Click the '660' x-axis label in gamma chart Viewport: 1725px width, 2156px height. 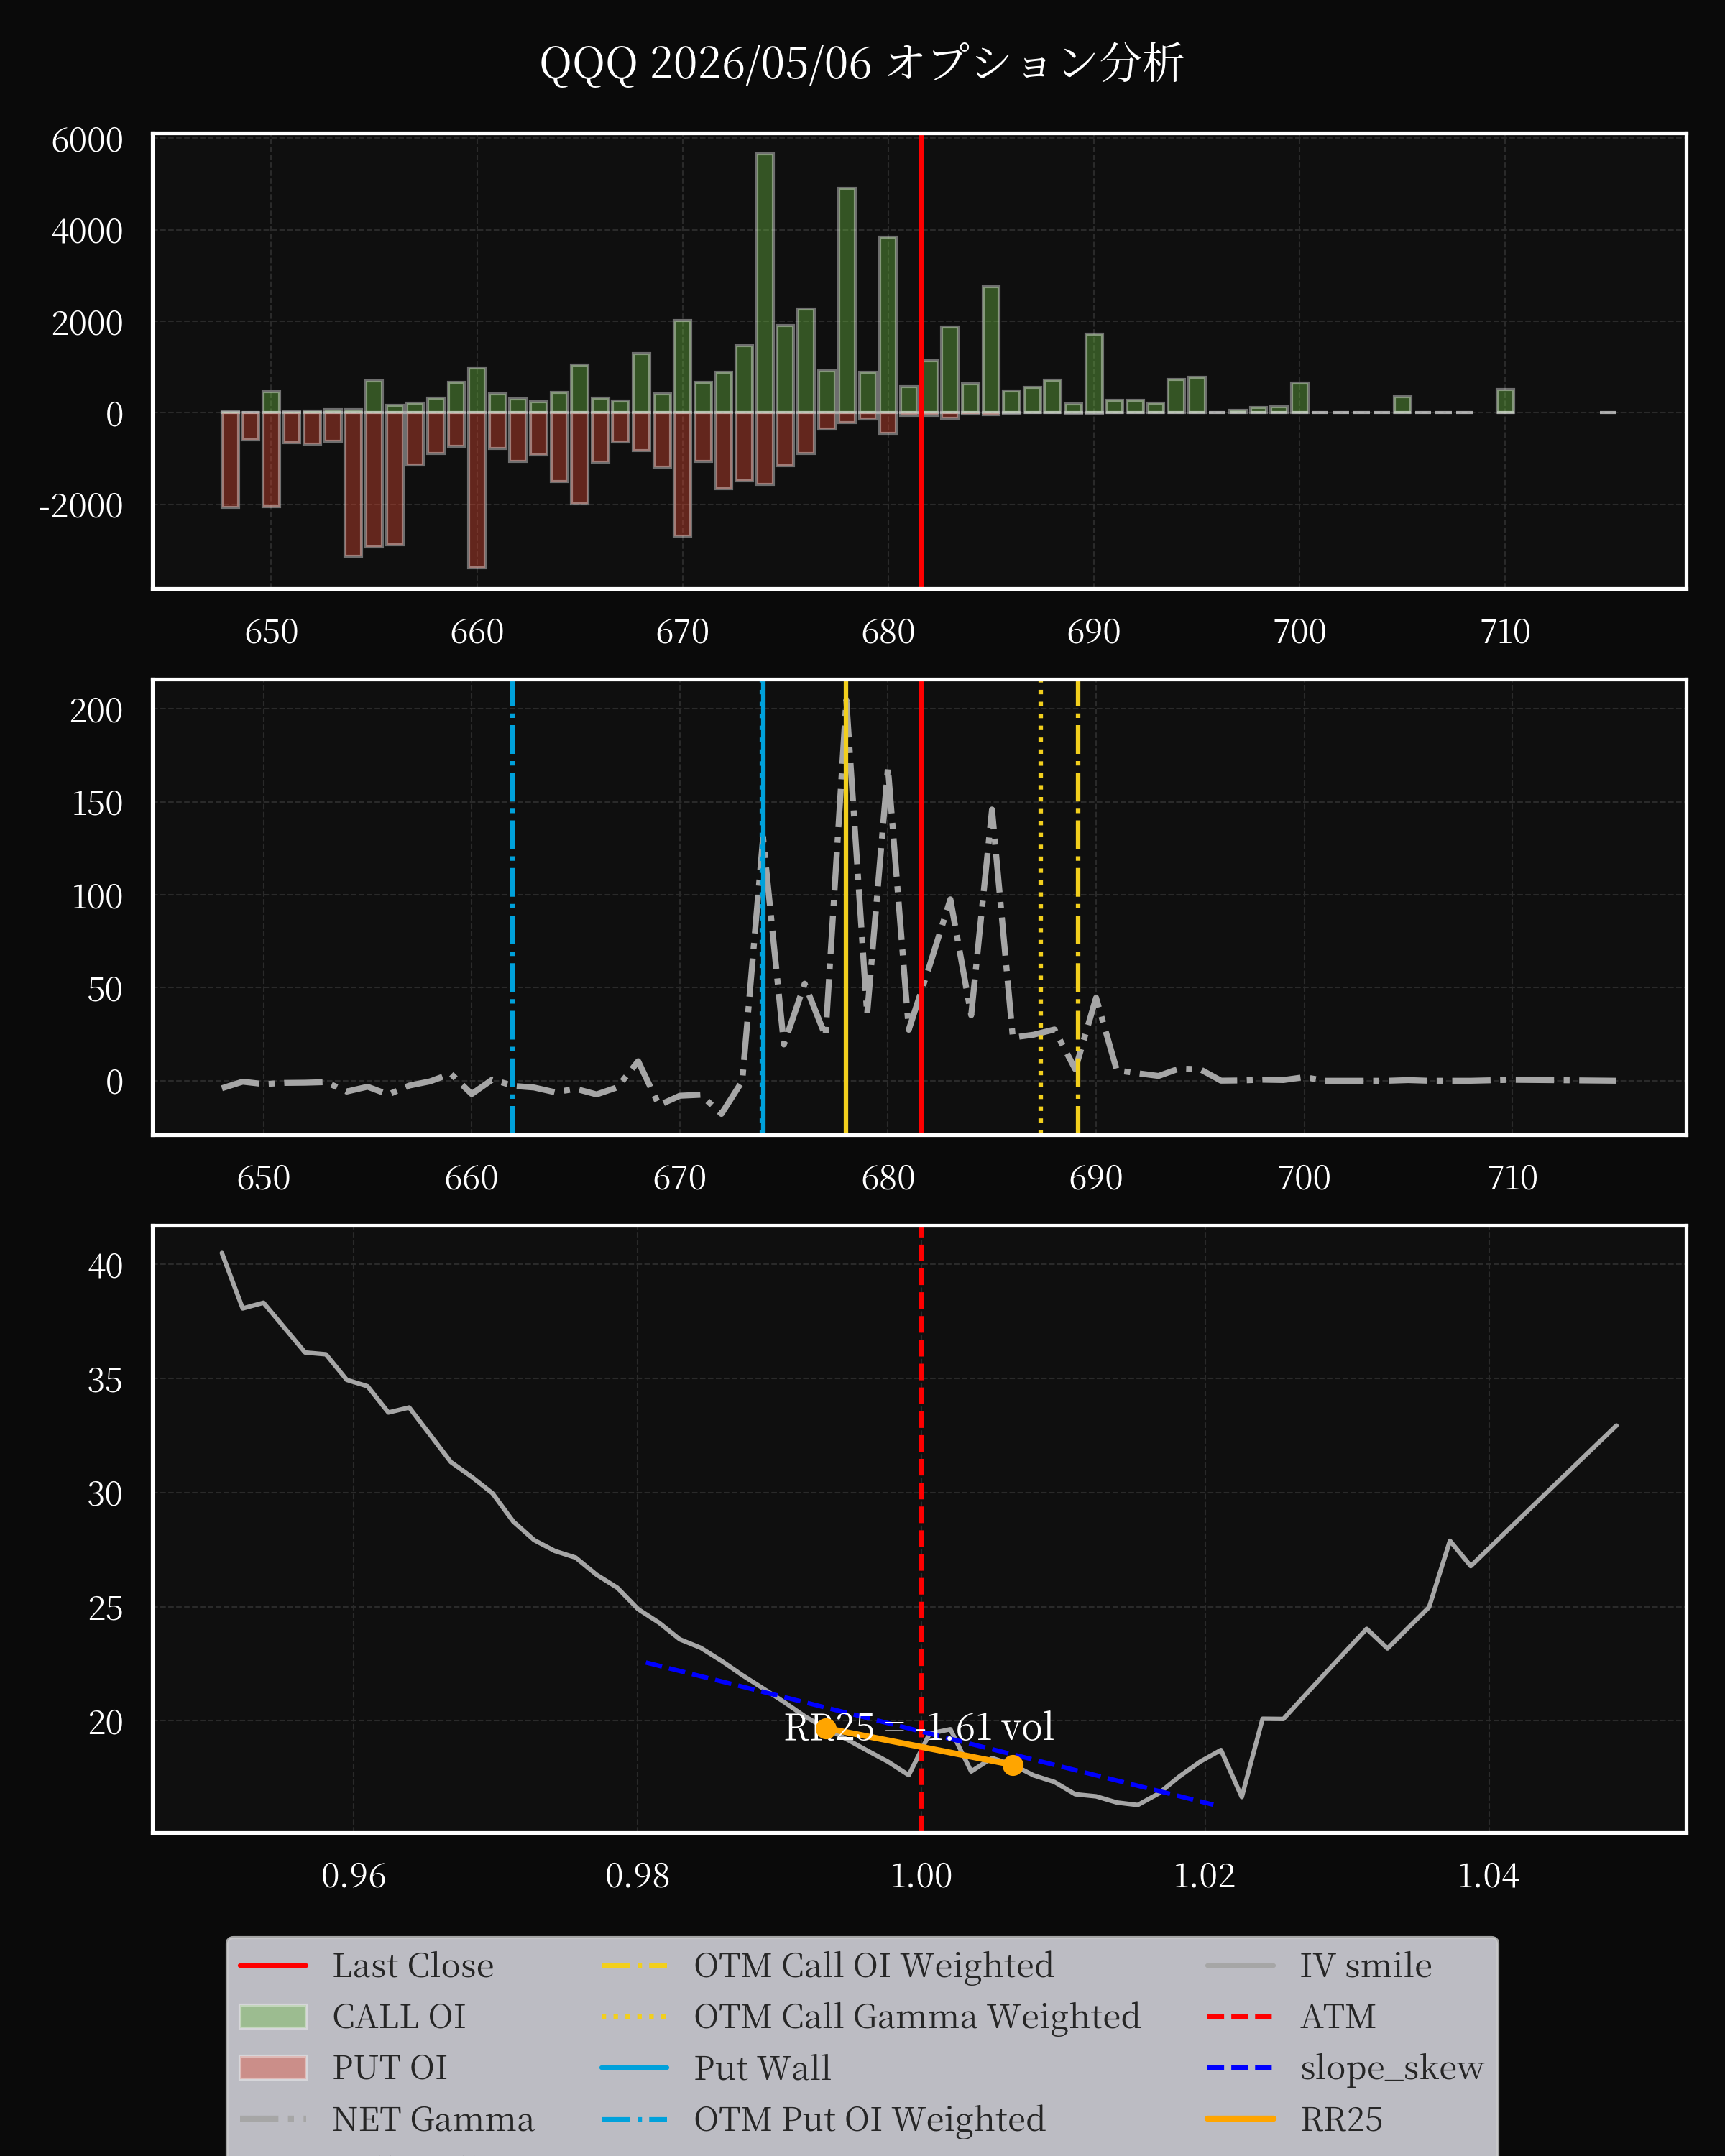(x=471, y=1178)
